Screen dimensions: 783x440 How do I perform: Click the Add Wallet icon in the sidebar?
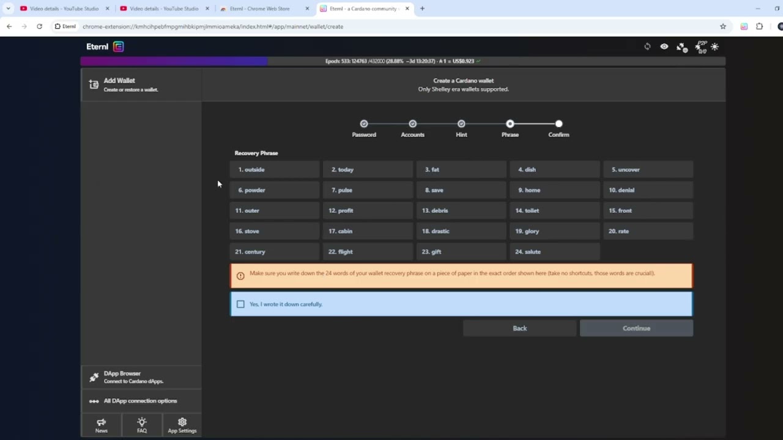tap(94, 84)
